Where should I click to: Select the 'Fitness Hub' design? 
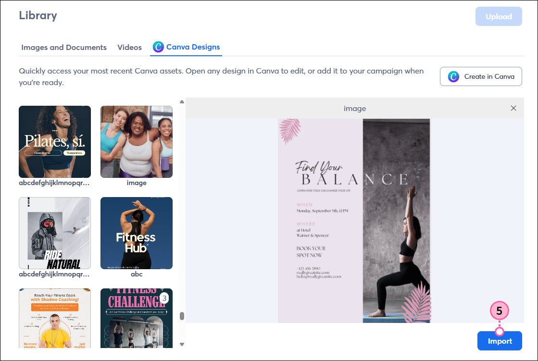[x=137, y=233]
